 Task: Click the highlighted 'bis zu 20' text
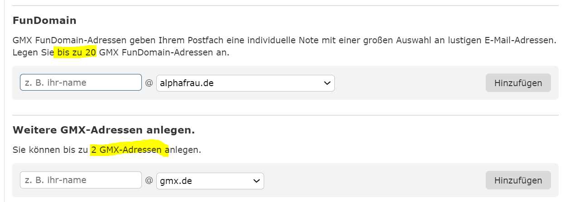(x=75, y=52)
